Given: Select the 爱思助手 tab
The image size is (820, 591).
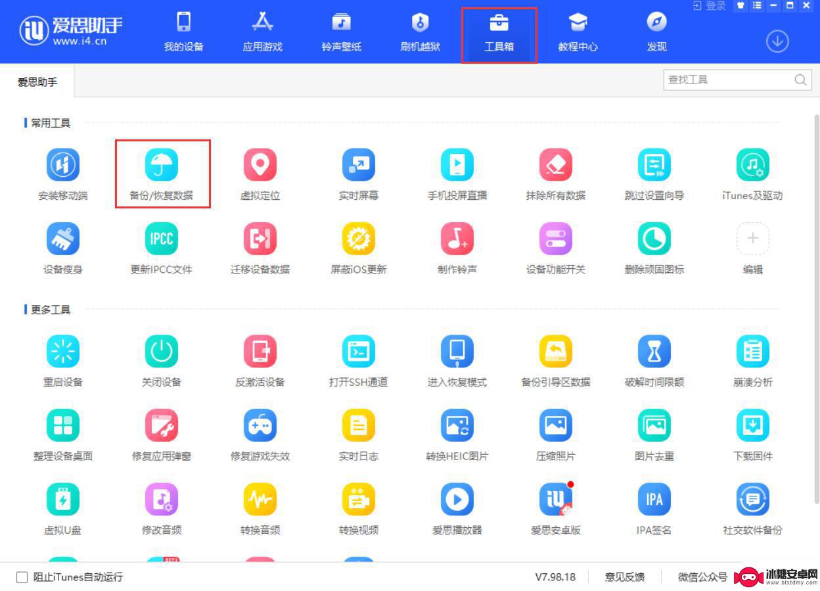Looking at the screenshot, I should (x=37, y=82).
